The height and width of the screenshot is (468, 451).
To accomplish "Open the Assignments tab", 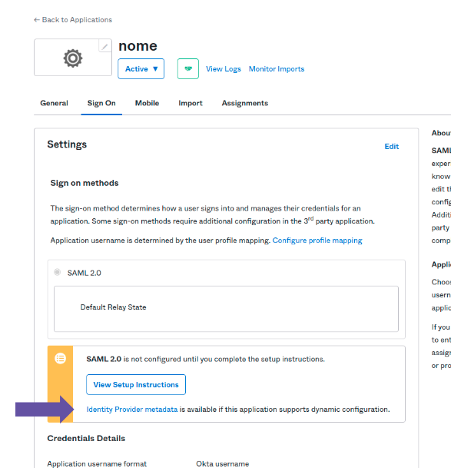I will [x=245, y=103].
